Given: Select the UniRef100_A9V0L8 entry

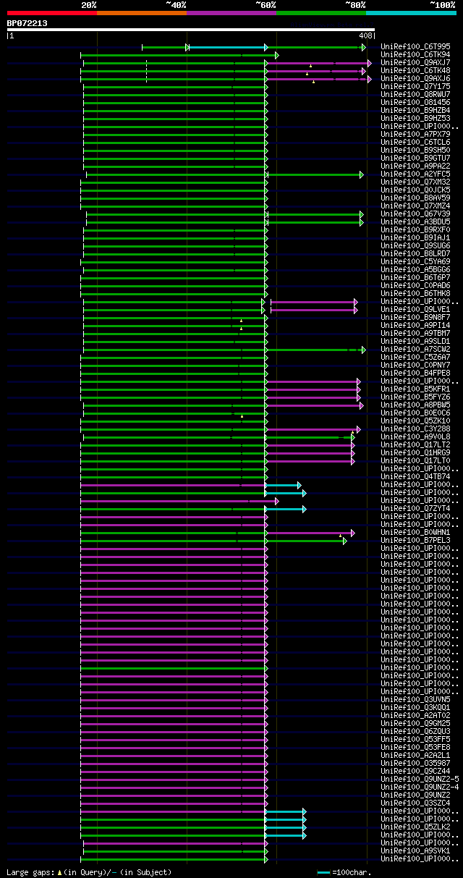Looking at the screenshot, I should click(415, 436).
